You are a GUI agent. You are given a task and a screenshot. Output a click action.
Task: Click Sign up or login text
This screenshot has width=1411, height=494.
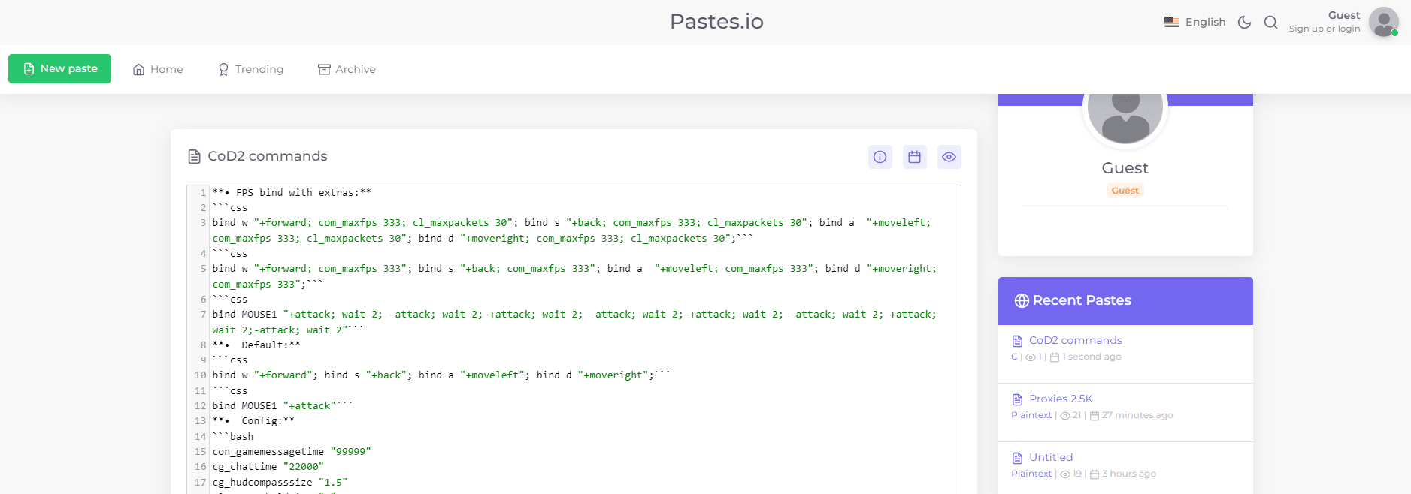[1325, 29]
